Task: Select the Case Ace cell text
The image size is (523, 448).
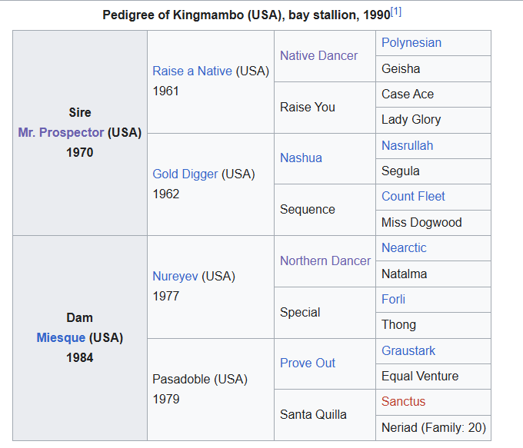Action: coord(408,94)
